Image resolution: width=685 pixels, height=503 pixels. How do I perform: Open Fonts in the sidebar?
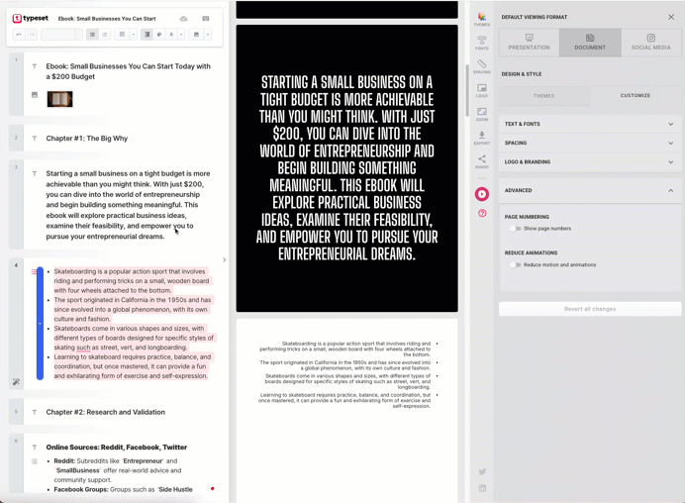(x=482, y=43)
